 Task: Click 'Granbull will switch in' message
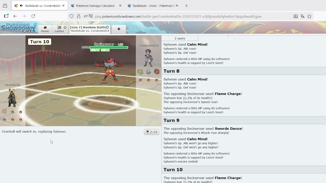pyautogui.click(x=34, y=131)
